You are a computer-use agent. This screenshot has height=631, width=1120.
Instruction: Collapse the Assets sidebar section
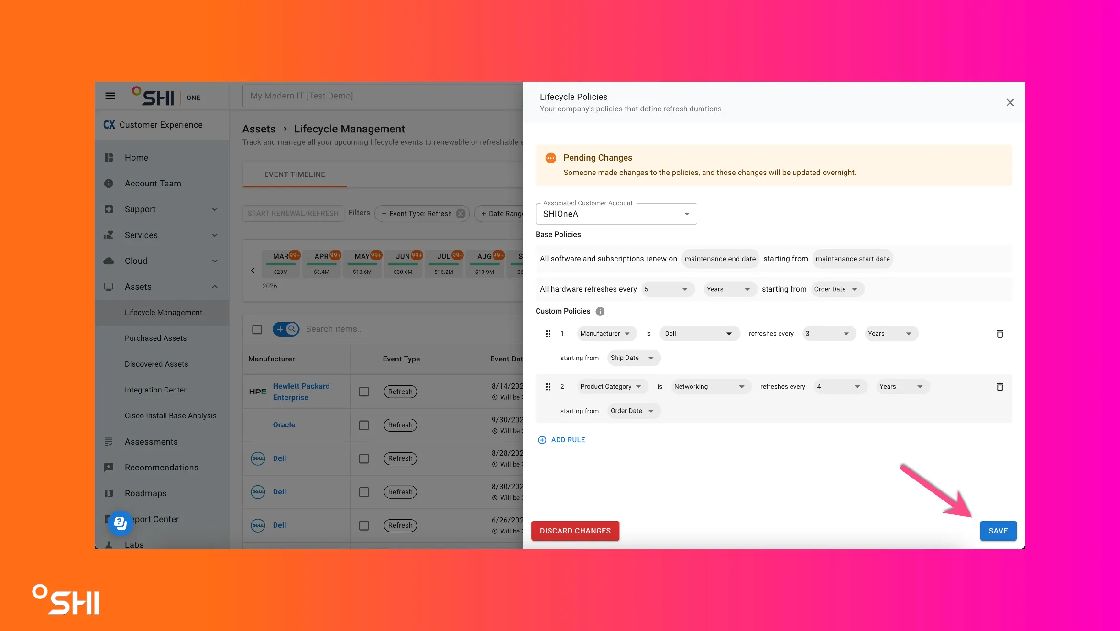coord(215,287)
